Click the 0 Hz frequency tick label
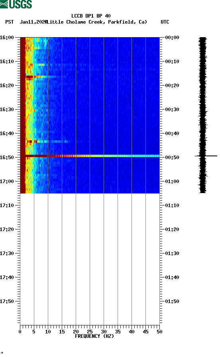 (20, 332)
